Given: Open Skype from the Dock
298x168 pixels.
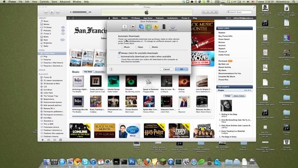Looking at the screenshot, I should click(85, 162).
